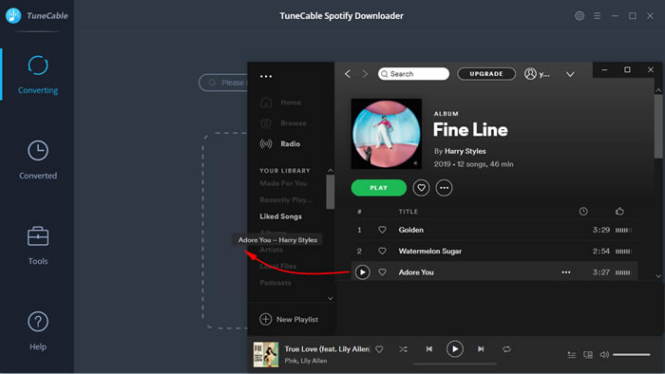Sort tracks by duration clock icon
Viewport: 665px width, 374px height.
(x=583, y=212)
